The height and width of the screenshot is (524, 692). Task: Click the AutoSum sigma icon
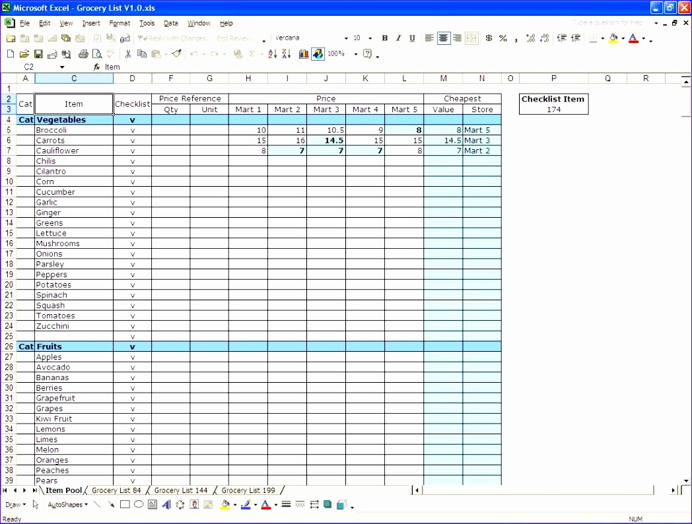pos(252,54)
